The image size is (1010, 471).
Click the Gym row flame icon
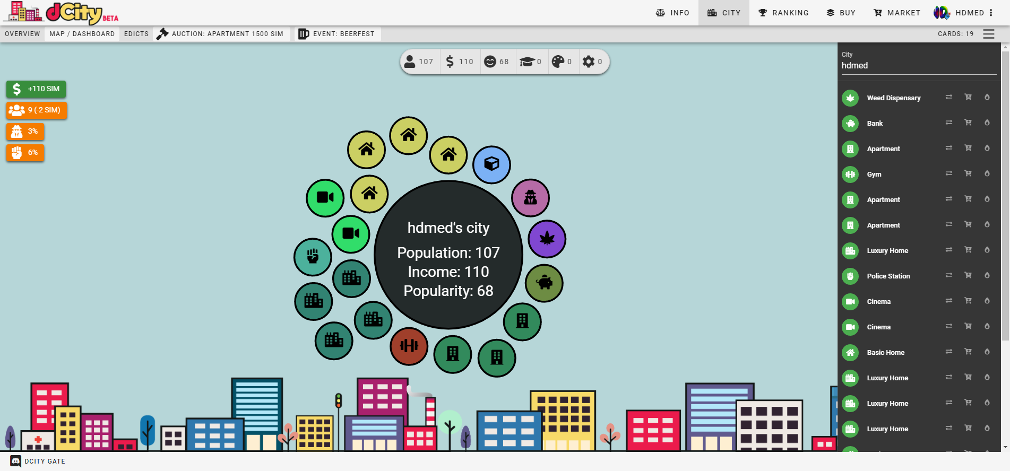(x=987, y=173)
